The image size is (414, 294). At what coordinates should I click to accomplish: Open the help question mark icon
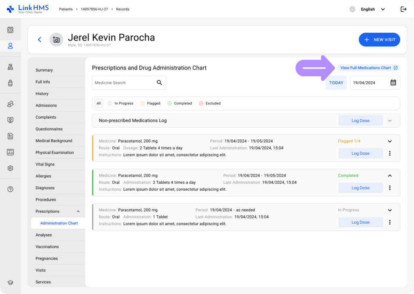[11, 189]
